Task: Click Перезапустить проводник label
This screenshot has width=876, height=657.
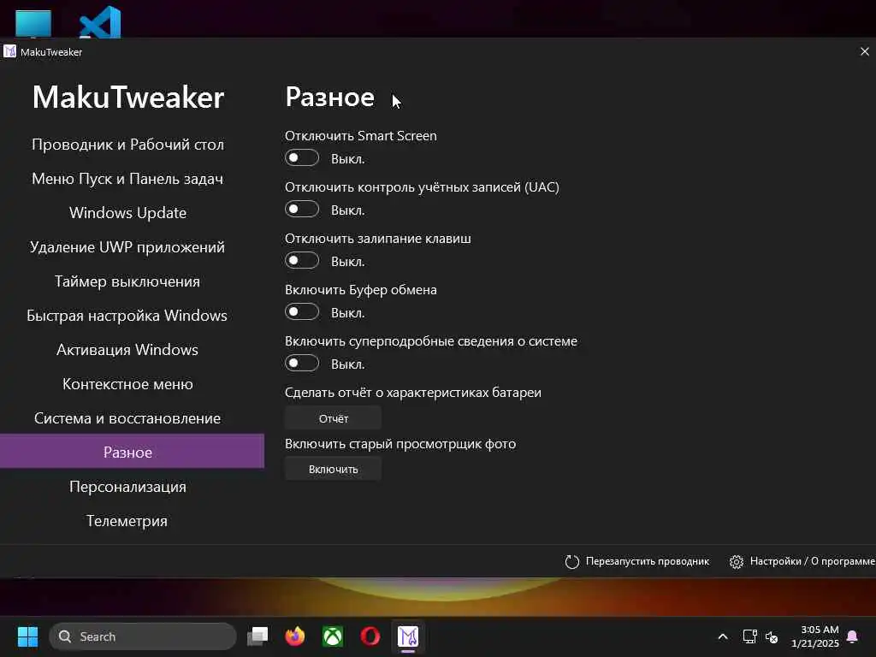Action: point(647,561)
